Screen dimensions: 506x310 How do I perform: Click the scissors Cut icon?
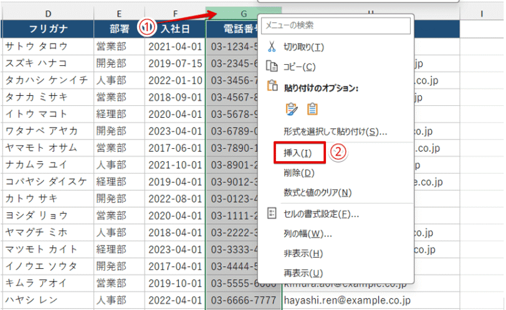point(272,47)
